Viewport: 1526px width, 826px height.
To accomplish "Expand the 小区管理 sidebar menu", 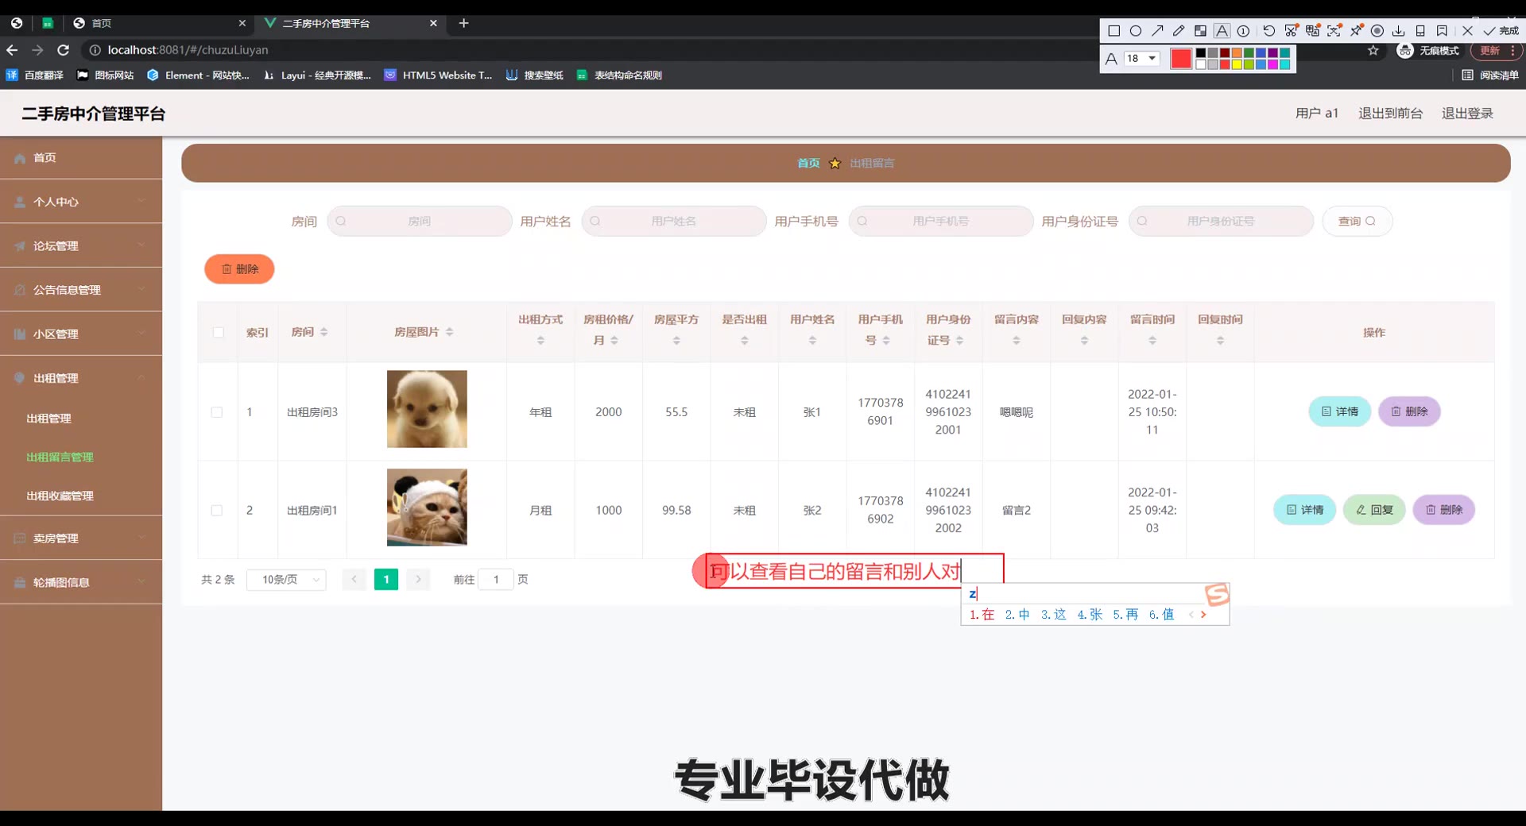I will [x=81, y=334].
